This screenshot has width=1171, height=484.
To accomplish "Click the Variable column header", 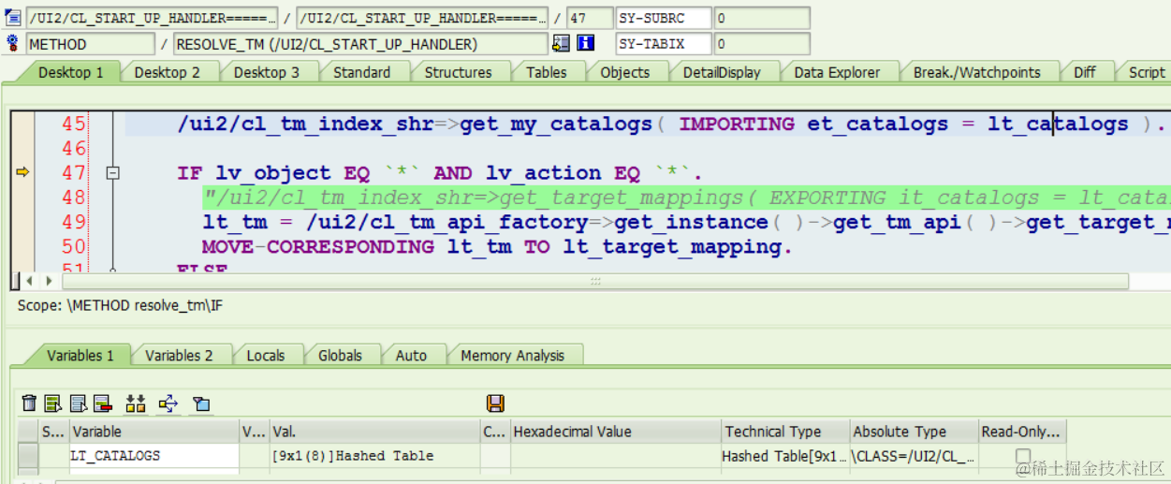I will [154, 432].
